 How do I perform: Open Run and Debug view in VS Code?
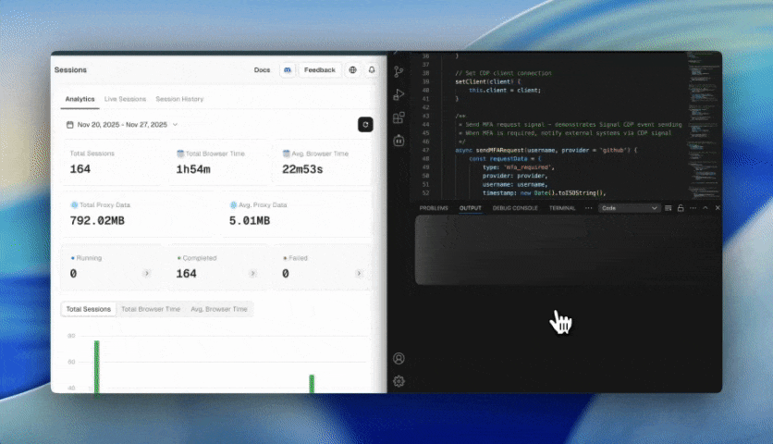pyautogui.click(x=399, y=94)
